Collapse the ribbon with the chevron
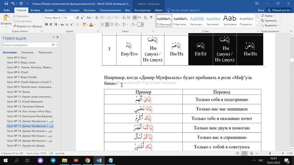Viewport: 294px width, 165px height. [x=291, y=31]
